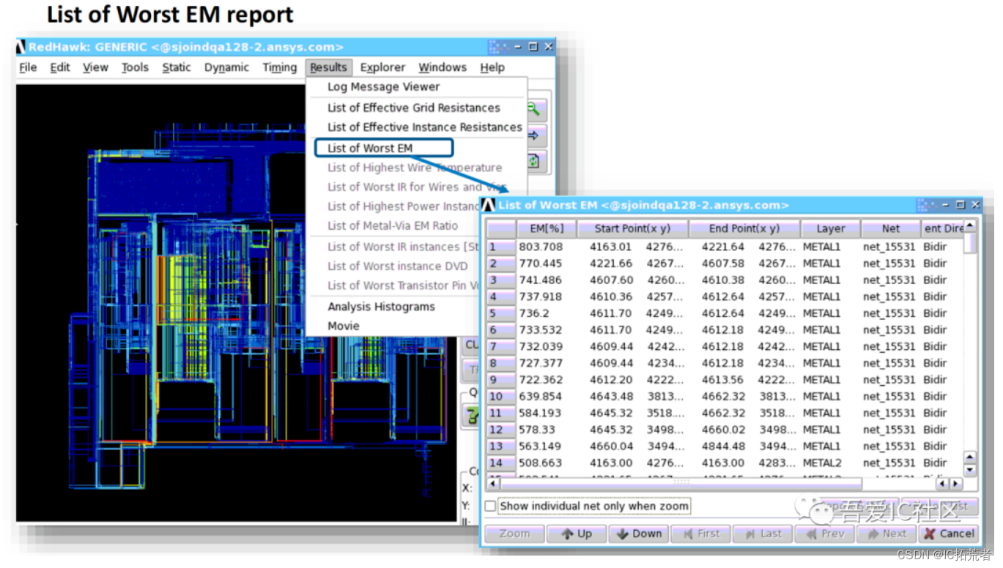Click end point 4844.48 in row 13
Screen dimensions: 1003x568
[x=723, y=446]
